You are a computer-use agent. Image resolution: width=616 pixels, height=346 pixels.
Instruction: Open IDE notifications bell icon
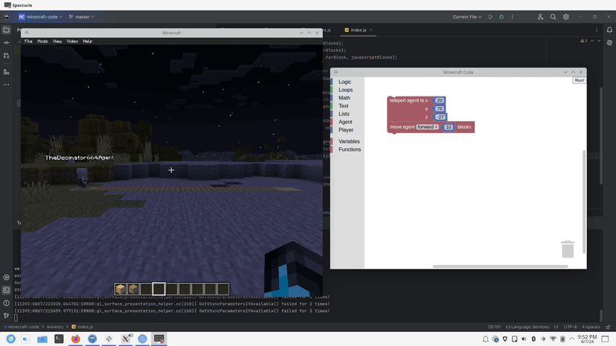point(609,30)
